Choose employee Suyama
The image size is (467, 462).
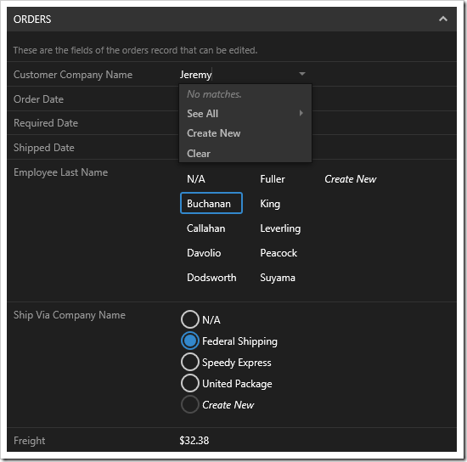click(278, 278)
